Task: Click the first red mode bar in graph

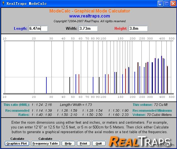Action: [x=79, y=84]
